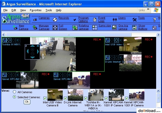This screenshot has height=113, width=162.
Task: Pan Toshiba camera up with arrow
Action: [32, 46]
